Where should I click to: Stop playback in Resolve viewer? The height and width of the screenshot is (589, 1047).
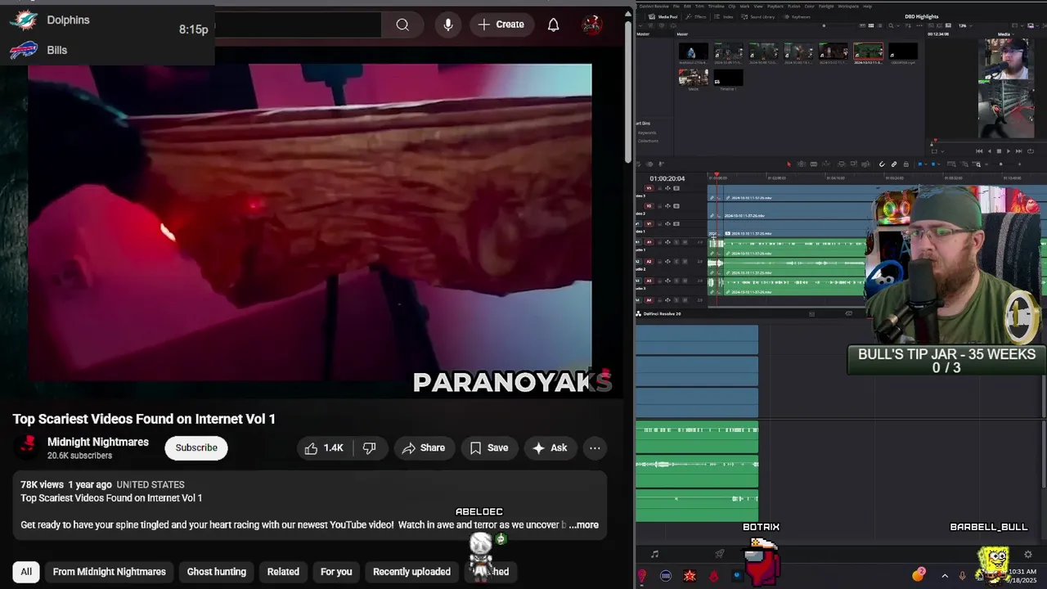[999, 151]
